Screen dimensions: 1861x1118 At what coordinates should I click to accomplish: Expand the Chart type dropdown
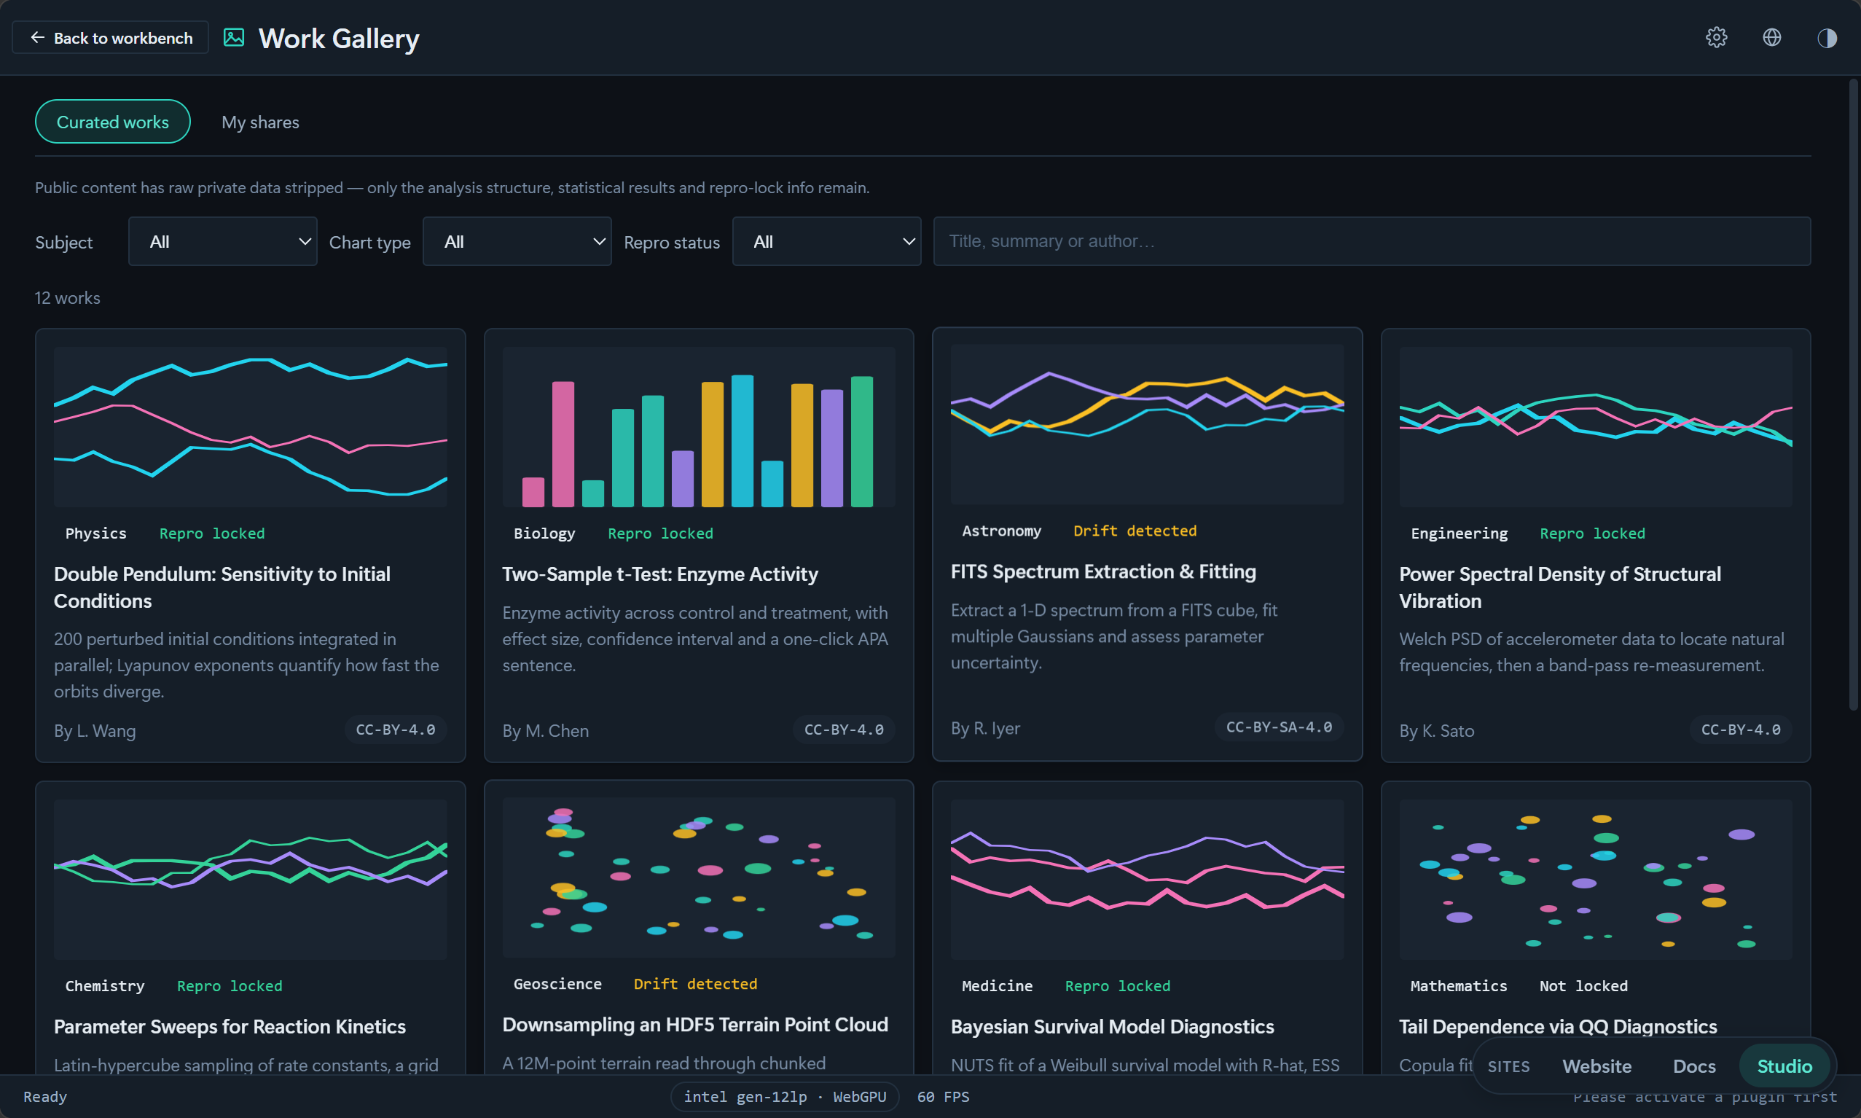pos(517,242)
